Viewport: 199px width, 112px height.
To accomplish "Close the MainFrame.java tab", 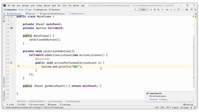I will 23,14.
